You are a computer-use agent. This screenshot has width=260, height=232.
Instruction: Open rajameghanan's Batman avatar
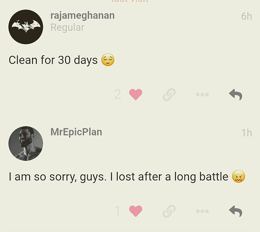(26, 27)
